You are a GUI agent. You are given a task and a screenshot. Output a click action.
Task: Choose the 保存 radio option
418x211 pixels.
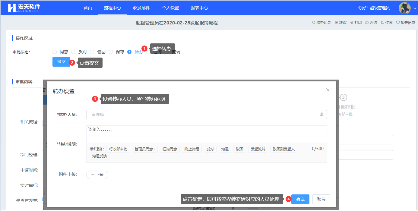click(111, 52)
